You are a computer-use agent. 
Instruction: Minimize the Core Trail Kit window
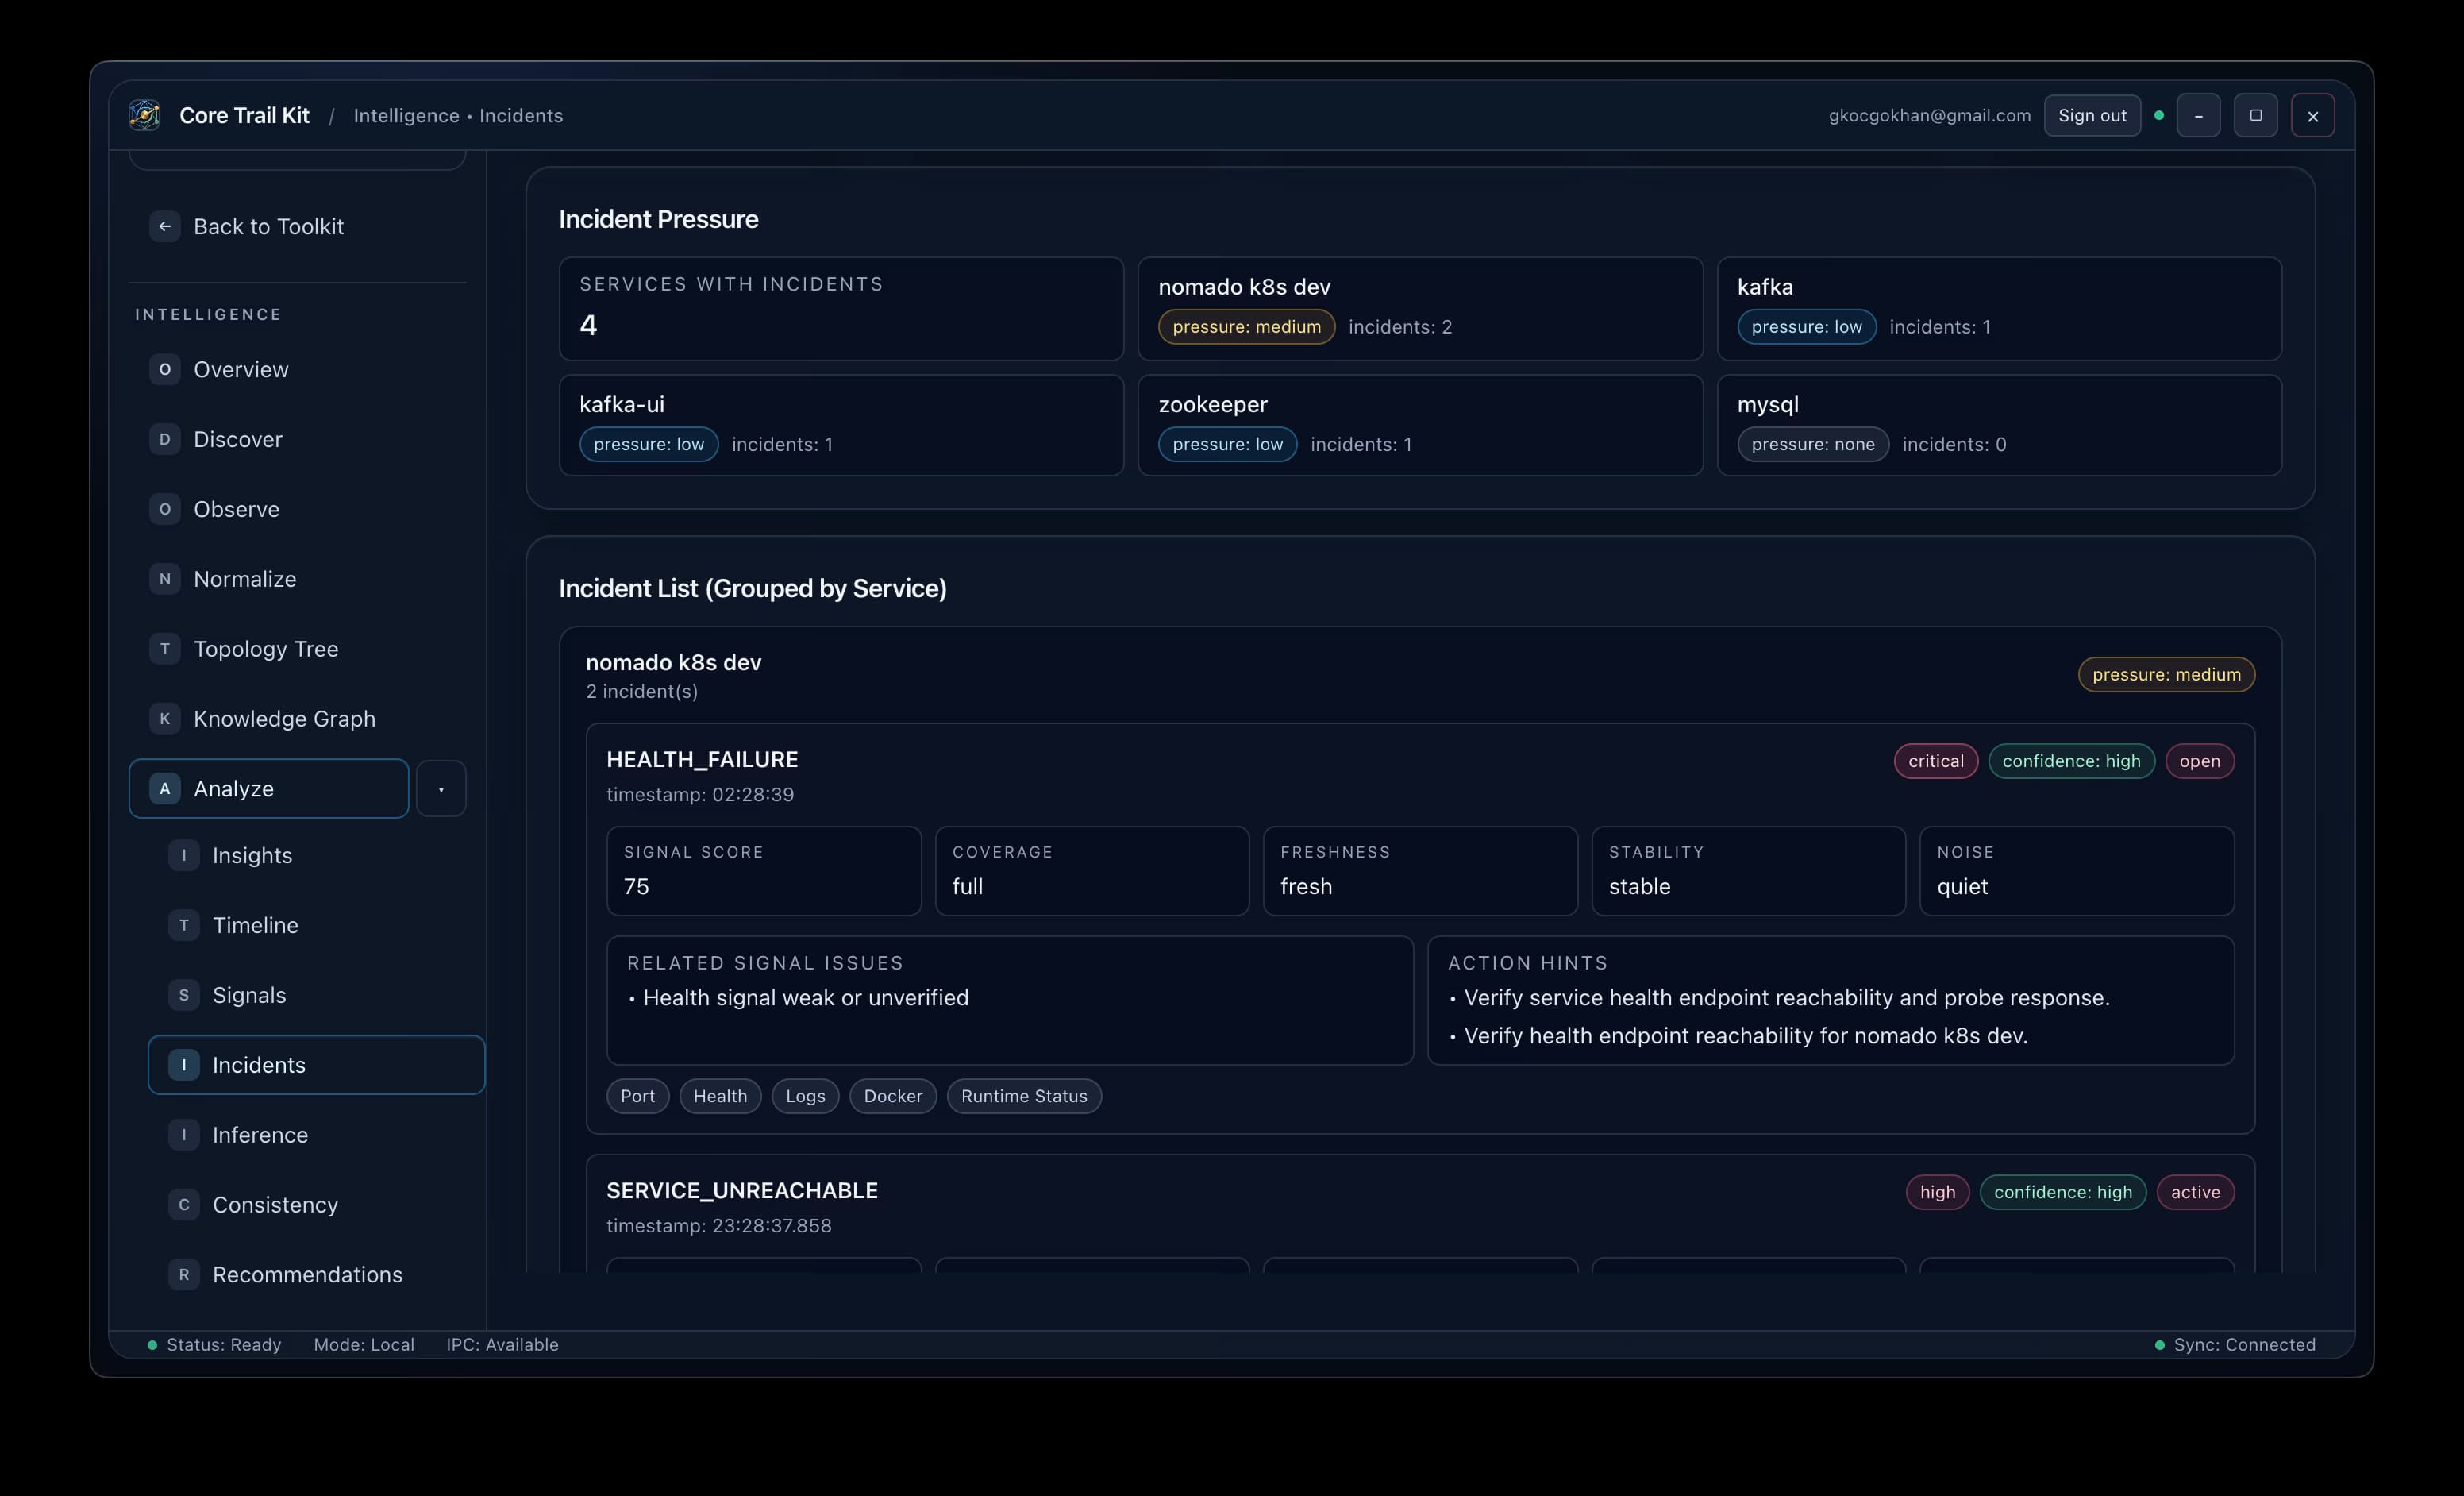pyautogui.click(x=2198, y=115)
